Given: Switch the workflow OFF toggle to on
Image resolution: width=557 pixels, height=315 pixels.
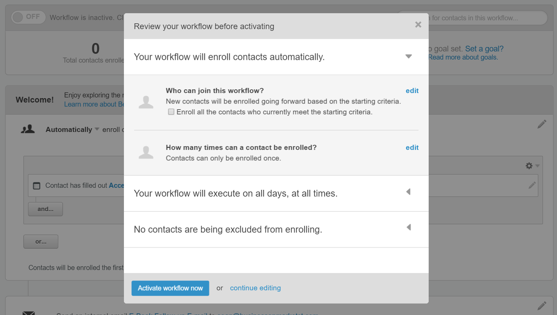Looking at the screenshot, I should (28, 17).
